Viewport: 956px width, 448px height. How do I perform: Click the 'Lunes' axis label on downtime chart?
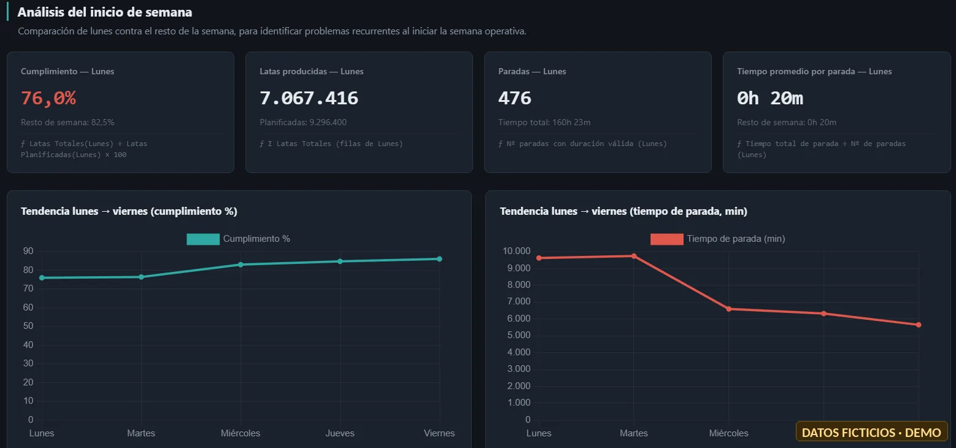tap(539, 433)
